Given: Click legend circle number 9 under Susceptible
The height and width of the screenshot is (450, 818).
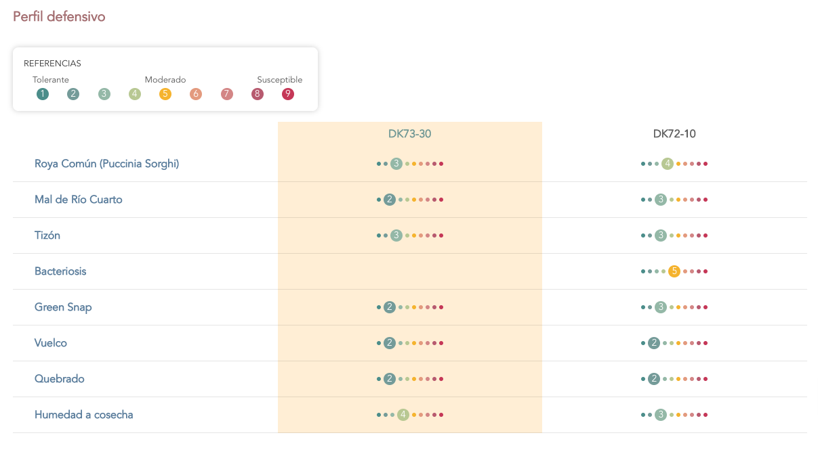Looking at the screenshot, I should [288, 94].
